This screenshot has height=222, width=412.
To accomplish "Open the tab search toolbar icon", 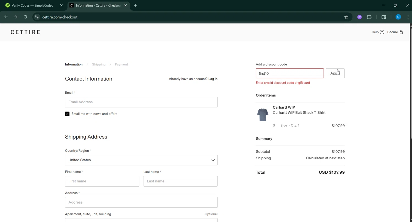I will point(384,17).
